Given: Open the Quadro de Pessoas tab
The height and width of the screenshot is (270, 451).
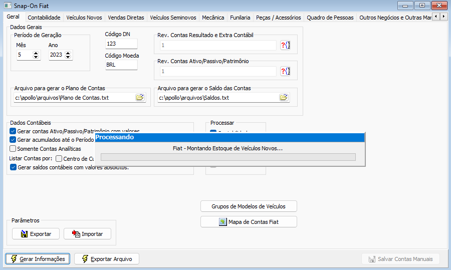Looking at the screenshot, I should (330, 18).
